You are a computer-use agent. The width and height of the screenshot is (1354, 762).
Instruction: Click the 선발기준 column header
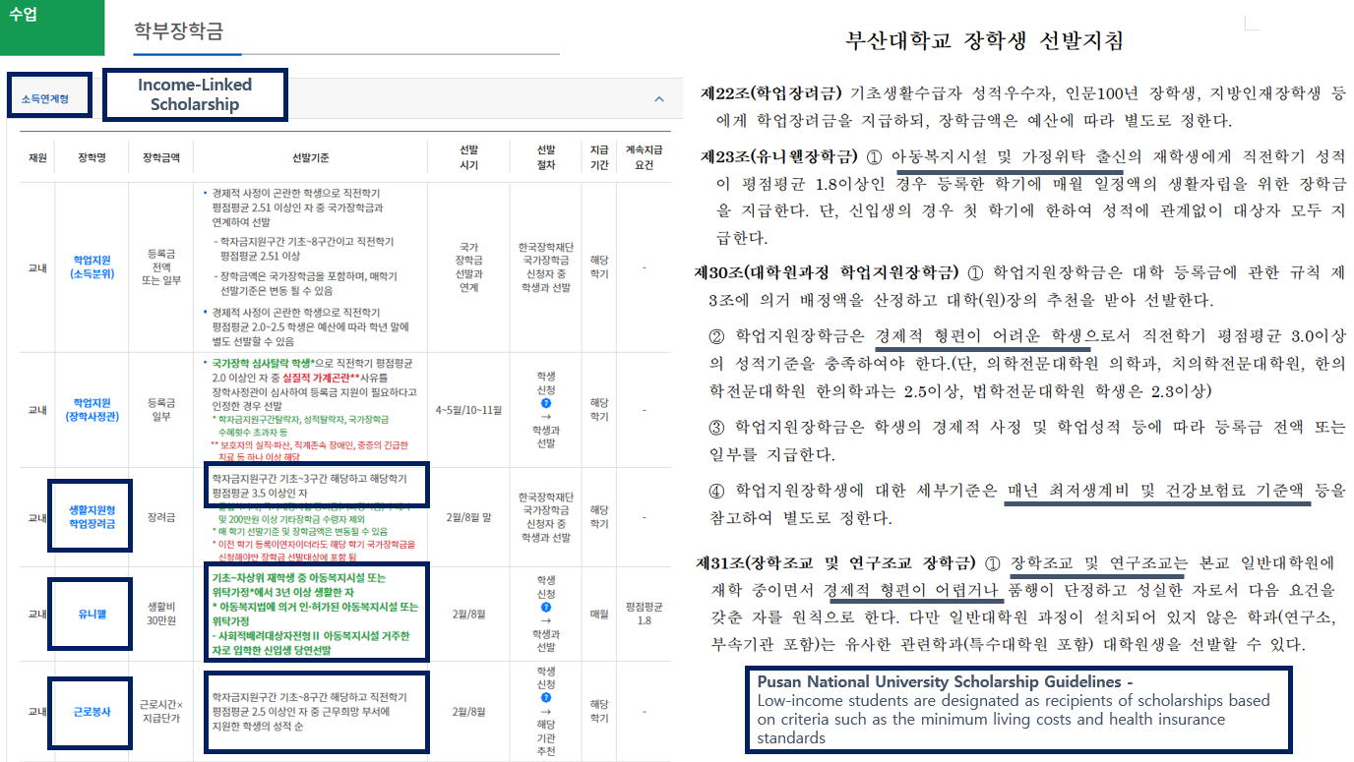(x=310, y=157)
